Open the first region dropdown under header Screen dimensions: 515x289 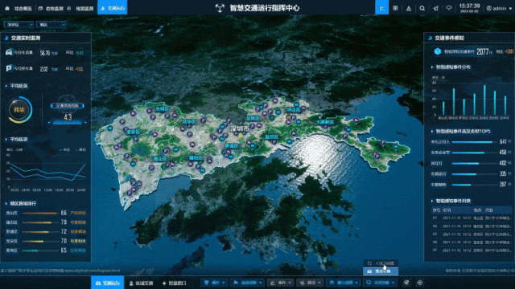tap(19, 25)
